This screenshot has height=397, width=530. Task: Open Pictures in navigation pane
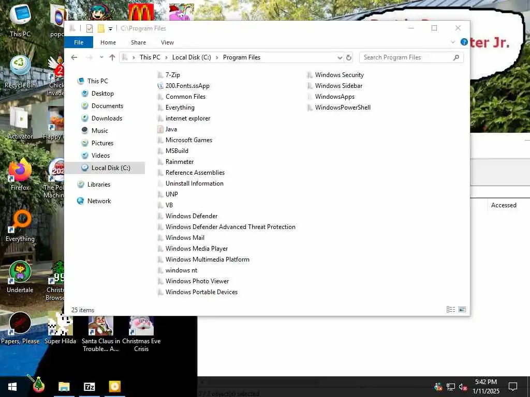click(x=102, y=143)
